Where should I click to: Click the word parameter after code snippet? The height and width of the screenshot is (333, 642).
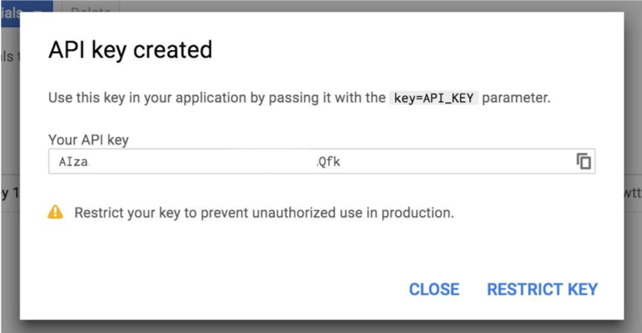click(516, 98)
